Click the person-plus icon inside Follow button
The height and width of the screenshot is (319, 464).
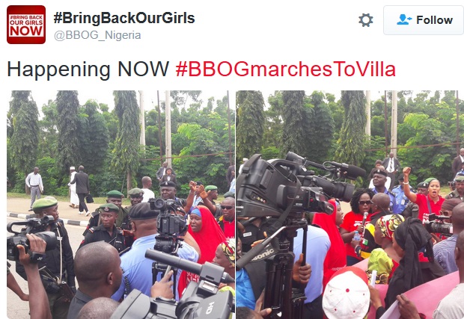coord(404,19)
